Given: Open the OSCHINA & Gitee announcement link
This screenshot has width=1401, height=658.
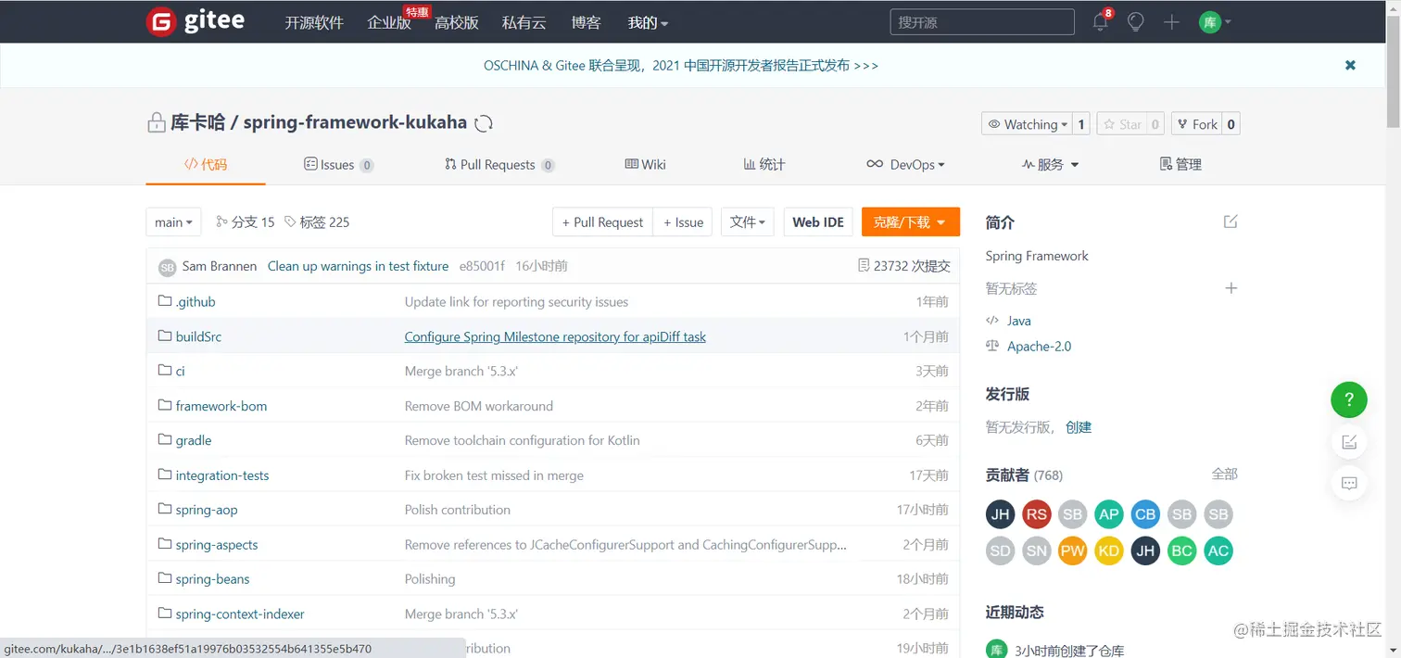Looking at the screenshot, I should click(681, 65).
